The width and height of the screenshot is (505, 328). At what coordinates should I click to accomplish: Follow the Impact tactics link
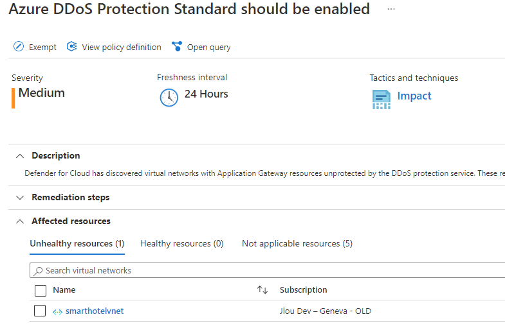(x=414, y=96)
